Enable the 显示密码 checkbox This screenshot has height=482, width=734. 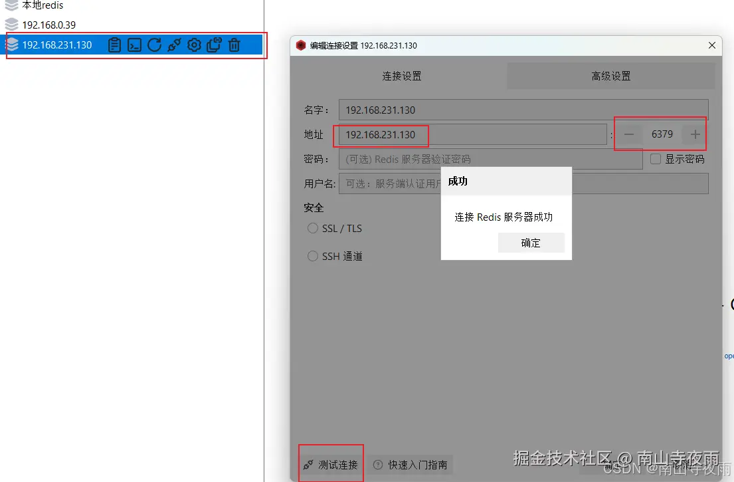[656, 158]
